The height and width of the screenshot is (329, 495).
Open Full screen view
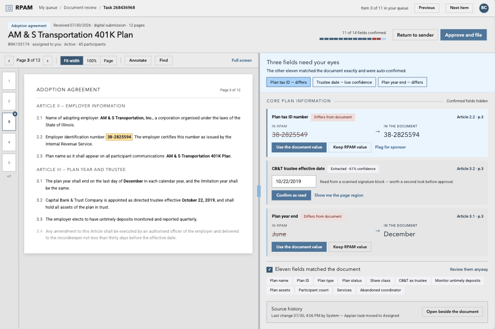click(x=241, y=60)
